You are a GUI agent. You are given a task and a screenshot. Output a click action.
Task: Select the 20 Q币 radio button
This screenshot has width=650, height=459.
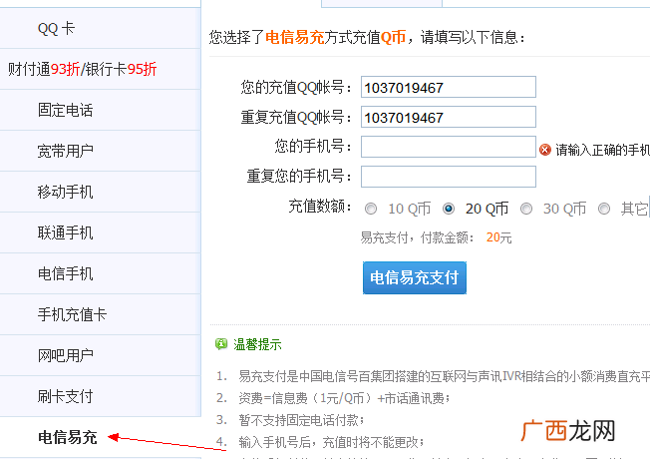[448, 209]
